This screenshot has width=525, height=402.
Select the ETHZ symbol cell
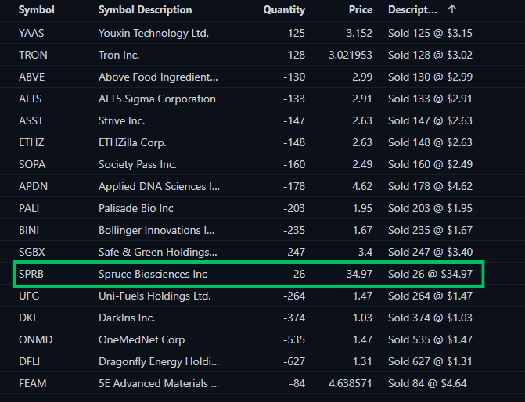(x=31, y=142)
